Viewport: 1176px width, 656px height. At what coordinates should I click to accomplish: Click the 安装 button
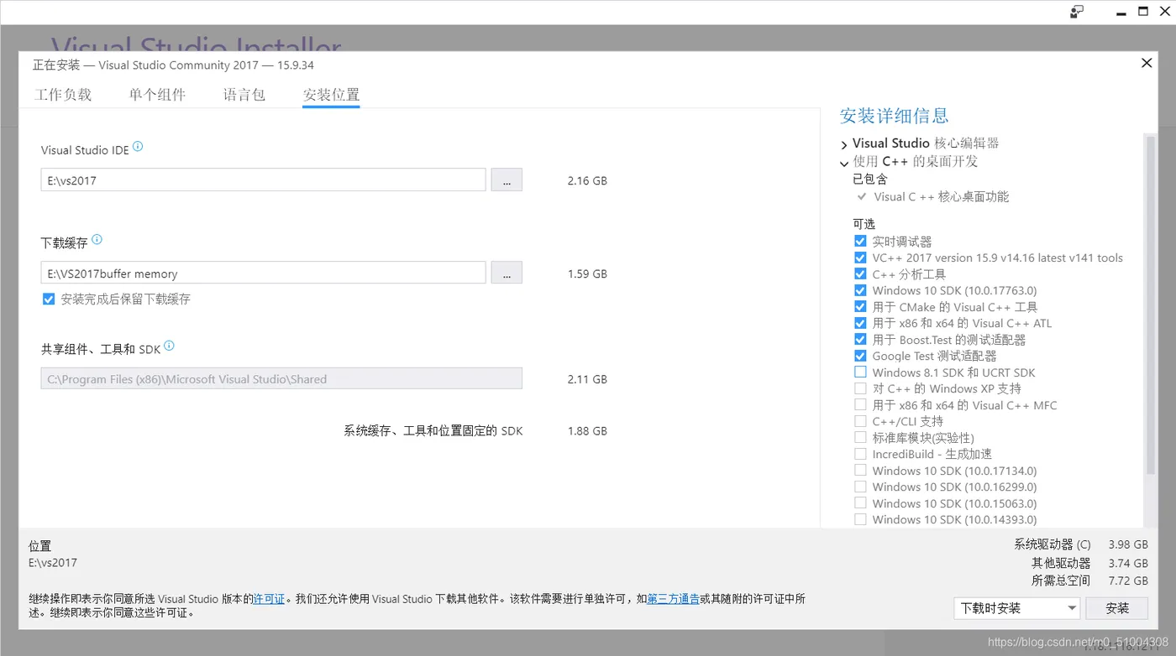[1117, 608]
